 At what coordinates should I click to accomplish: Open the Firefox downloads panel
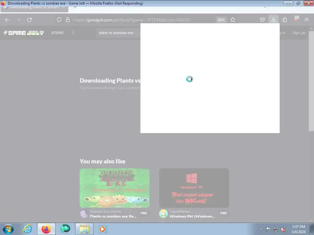point(273,20)
